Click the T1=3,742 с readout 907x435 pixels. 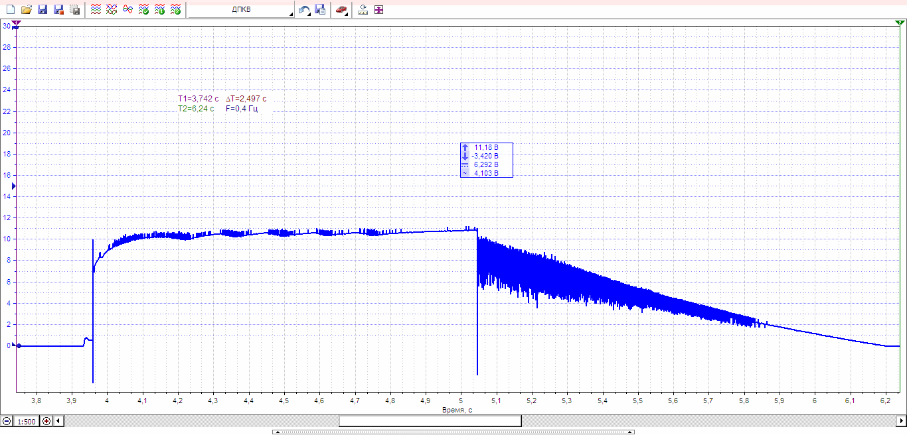(x=198, y=99)
